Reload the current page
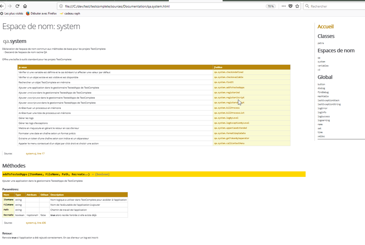365x245 pixels. pyautogui.click(x=17, y=6)
